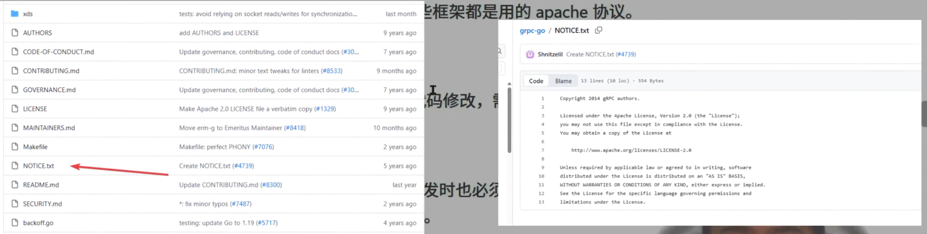Click the file icon beside Makefile
927x234 pixels.
15,147
